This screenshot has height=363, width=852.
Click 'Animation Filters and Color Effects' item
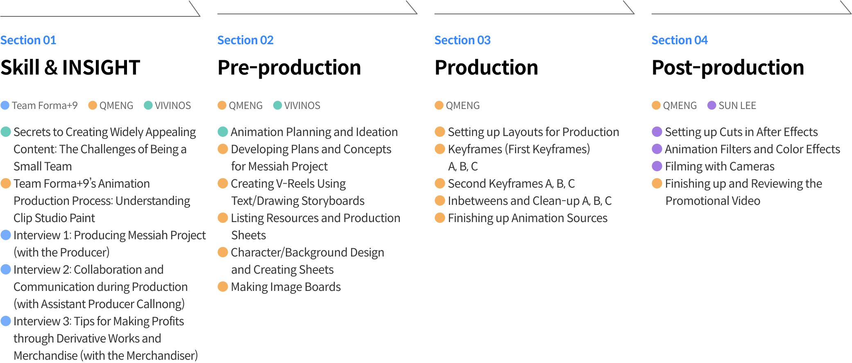753,149
